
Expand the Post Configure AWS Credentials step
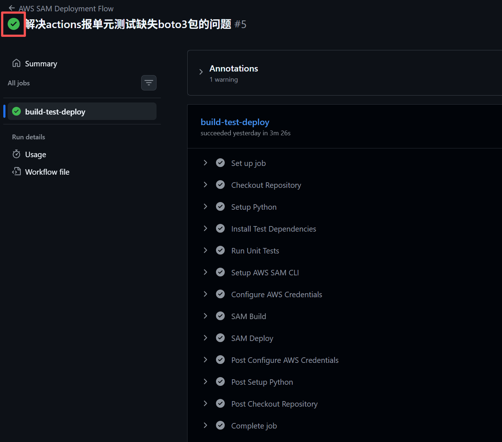tap(205, 360)
